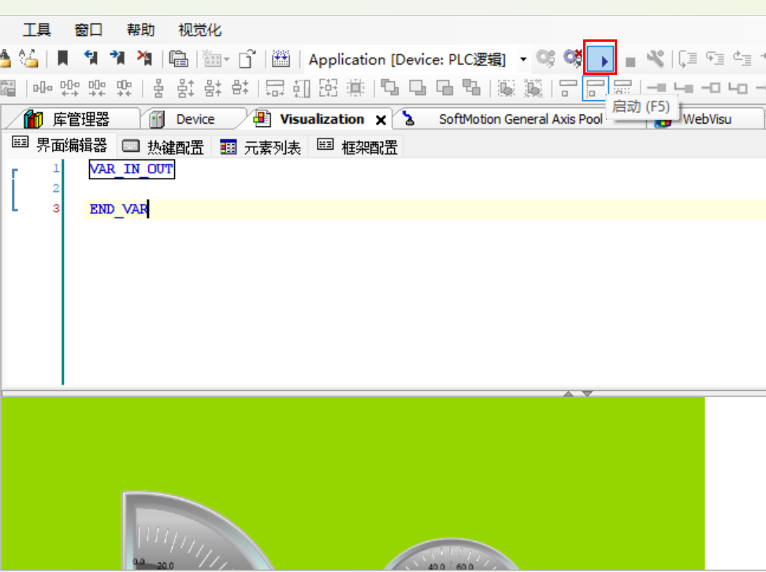Open the 视觉化 menu
This screenshot has height=572, width=766.
[199, 31]
